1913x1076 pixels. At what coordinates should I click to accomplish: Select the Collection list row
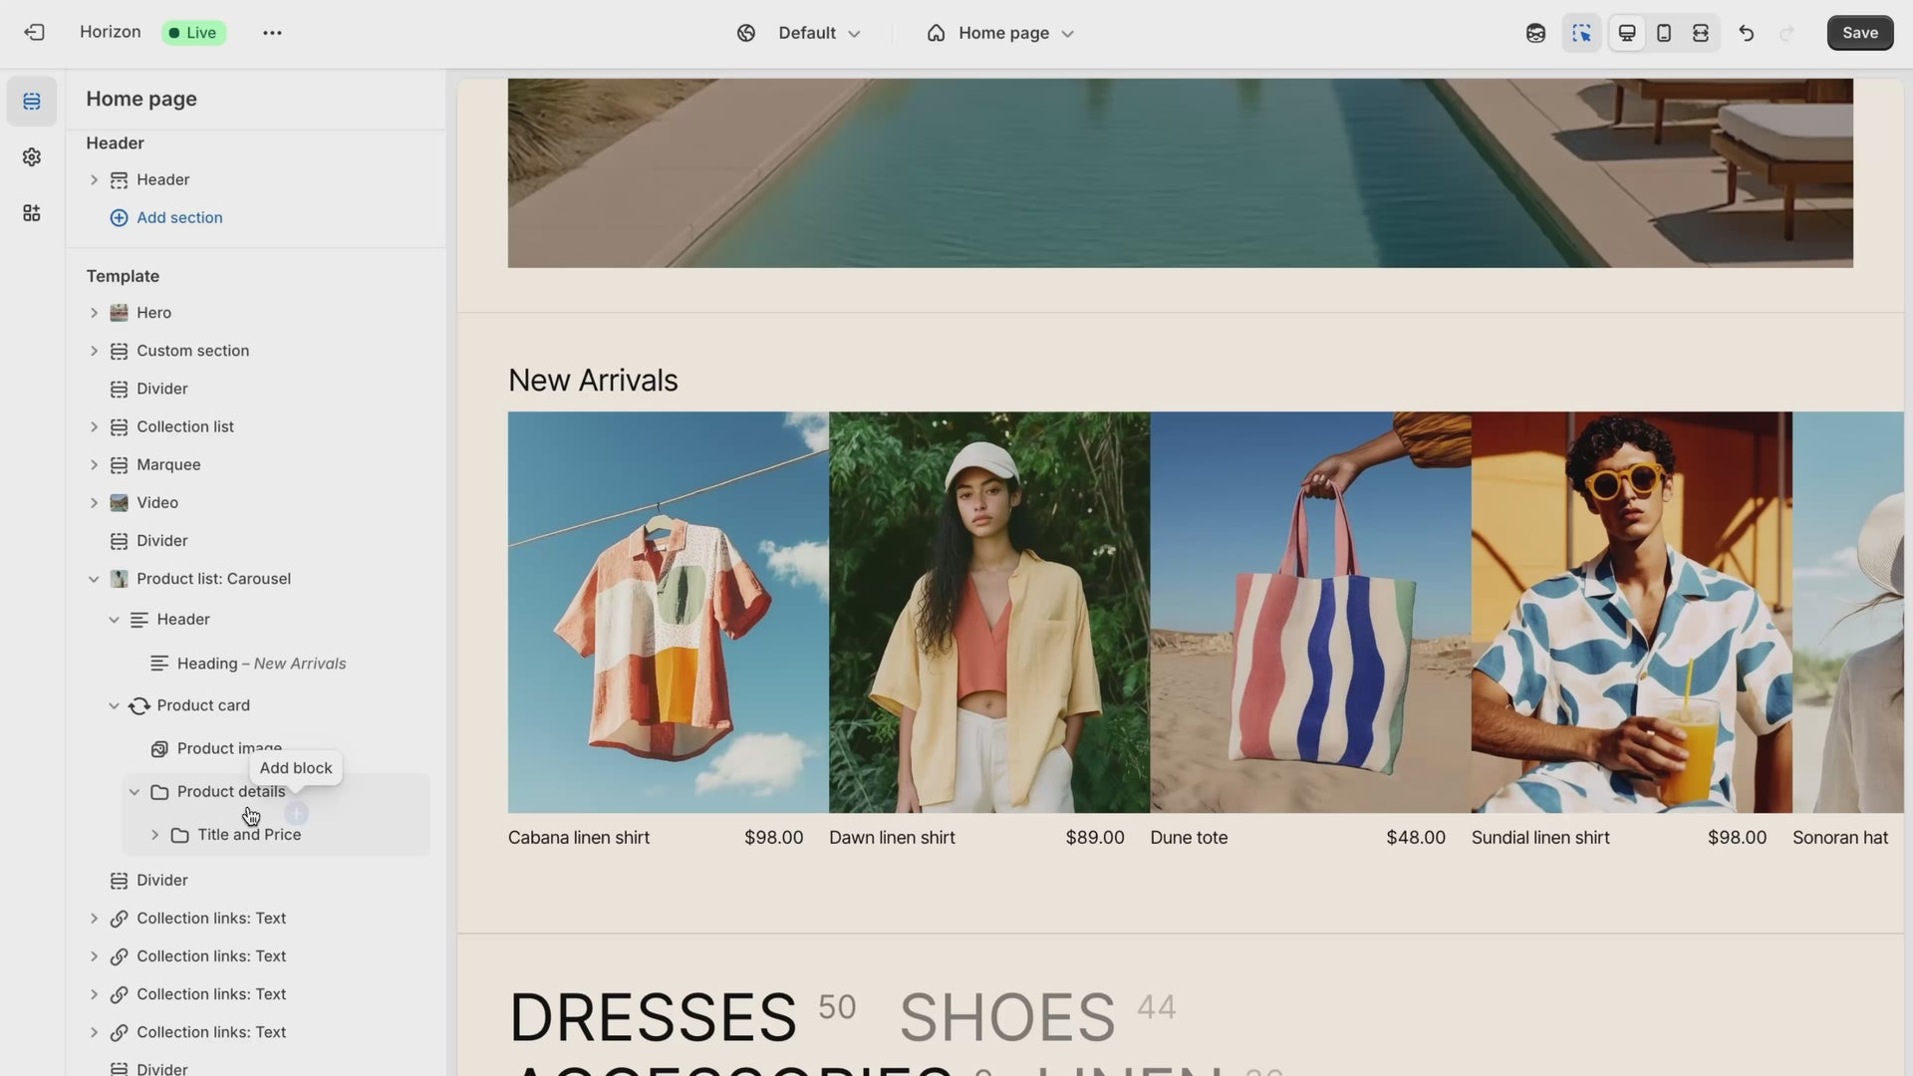tap(257, 426)
